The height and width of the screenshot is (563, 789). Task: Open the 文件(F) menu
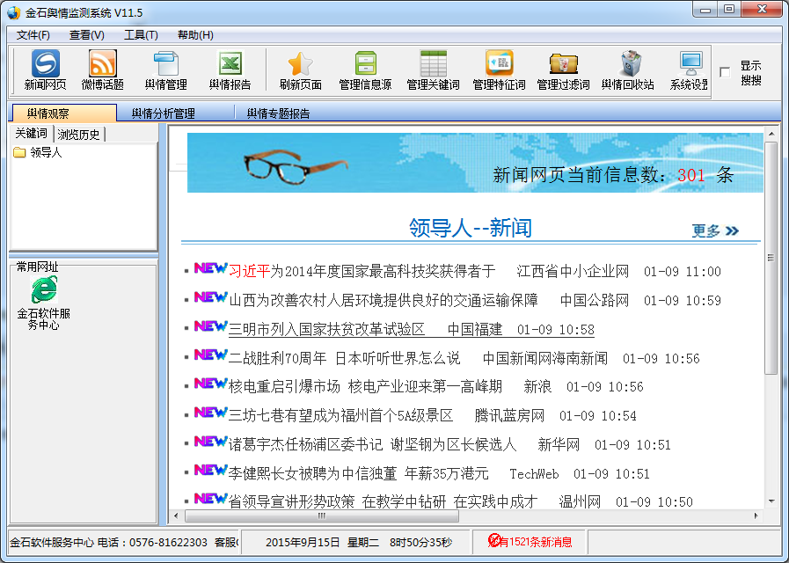33,35
